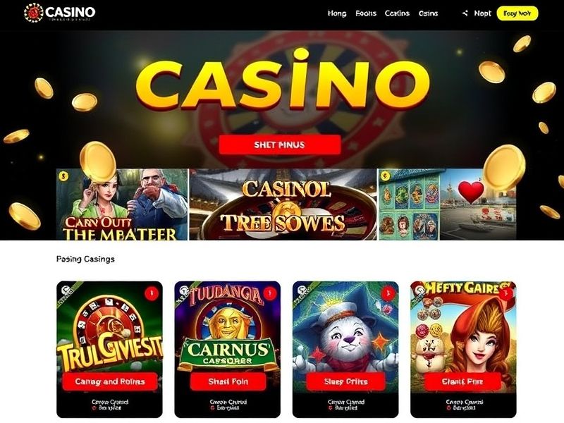The width and height of the screenshot is (564, 423).
Task: Open the Foons menu item
Action: (x=366, y=13)
